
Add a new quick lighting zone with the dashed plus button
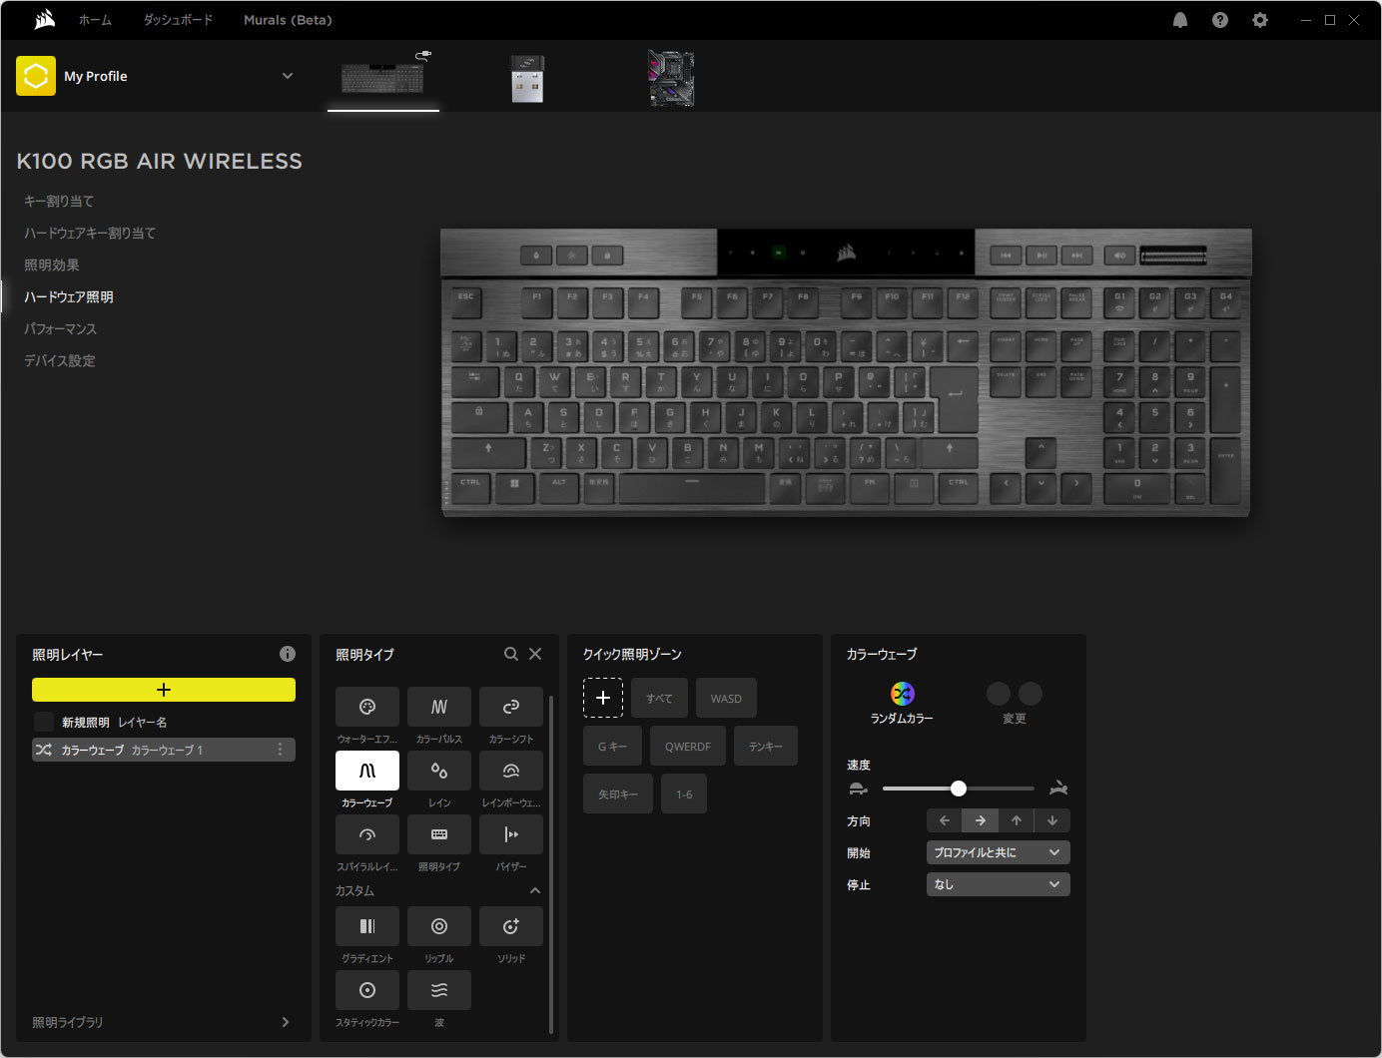pos(603,698)
